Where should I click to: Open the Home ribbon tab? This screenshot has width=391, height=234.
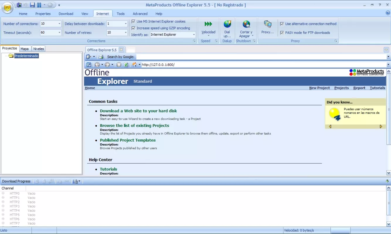click(23, 14)
